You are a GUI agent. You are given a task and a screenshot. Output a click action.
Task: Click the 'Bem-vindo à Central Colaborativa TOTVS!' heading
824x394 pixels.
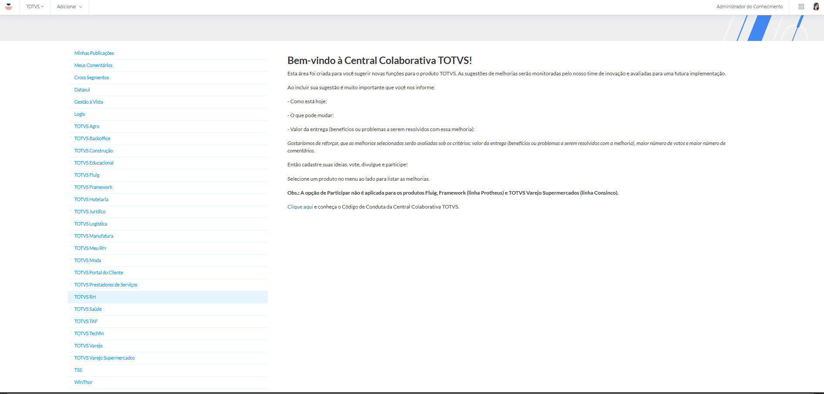(380, 61)
